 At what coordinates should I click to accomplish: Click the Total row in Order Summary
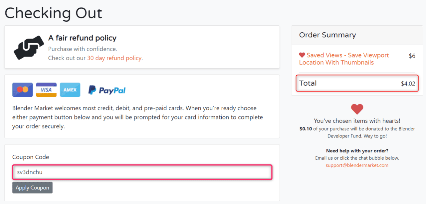click(357, 83)
